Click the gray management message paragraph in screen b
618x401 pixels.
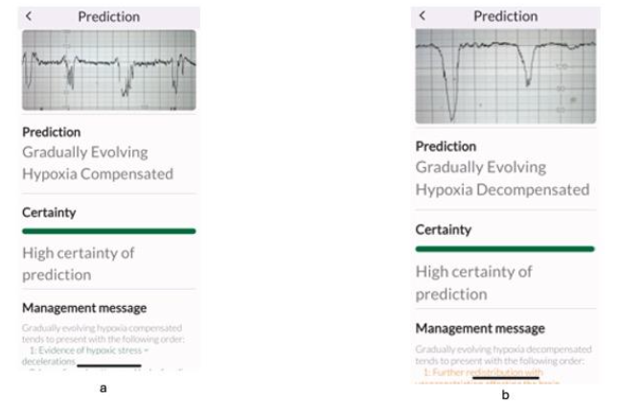click(504, 352)
